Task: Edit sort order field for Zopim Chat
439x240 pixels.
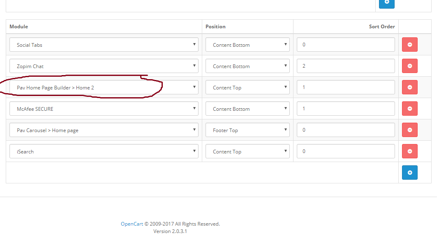Action: point(346,66)
